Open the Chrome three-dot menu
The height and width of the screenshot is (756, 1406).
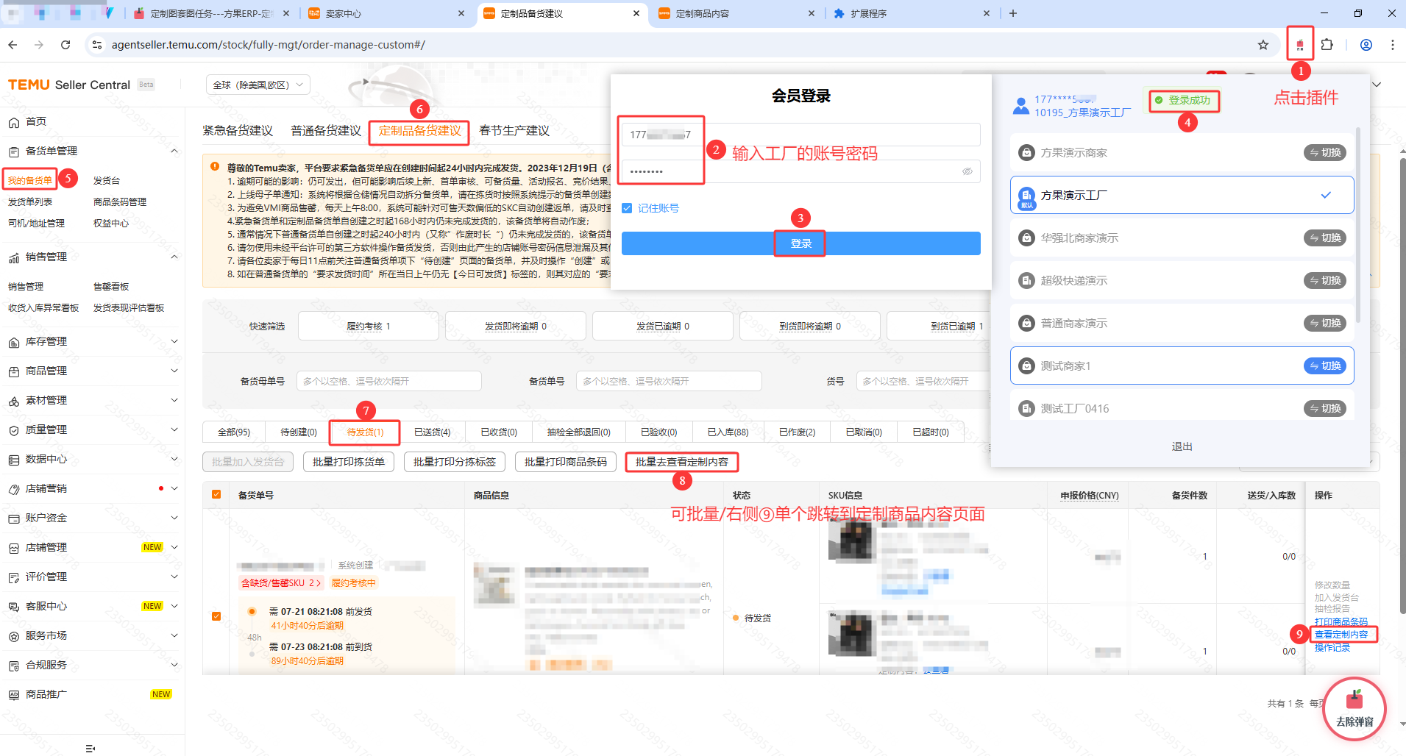pos(1393,45)
